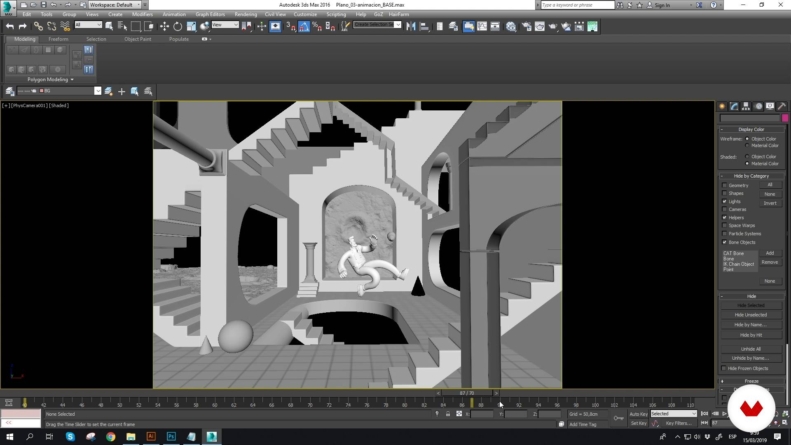
Task: Toggle the Spinner Snap icon
Action: click(330, 26)
